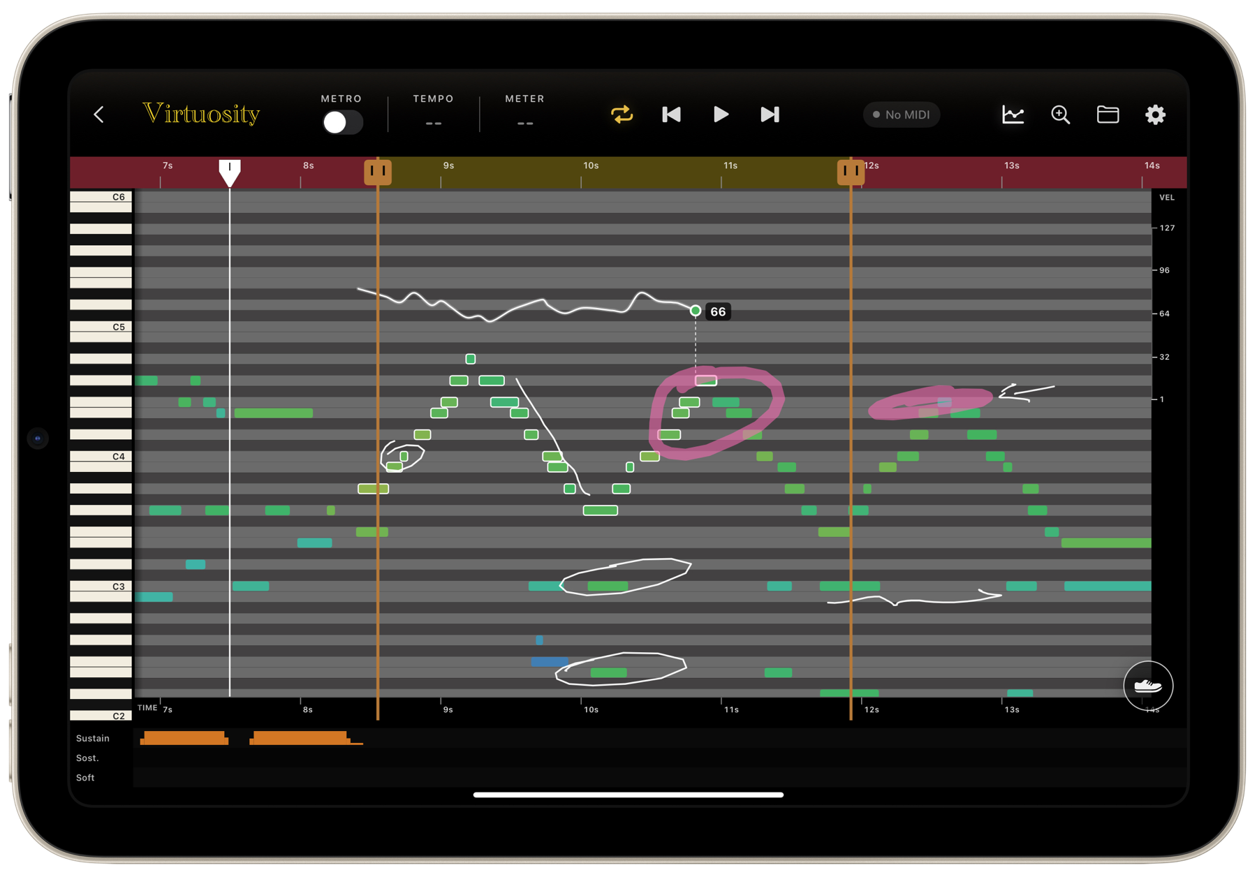Image resolution: width=1257 pixels, height=877 pixels.
Task: Toggle the METRO metronome switch
Action: pyautogui.click(x=342, y=122)
